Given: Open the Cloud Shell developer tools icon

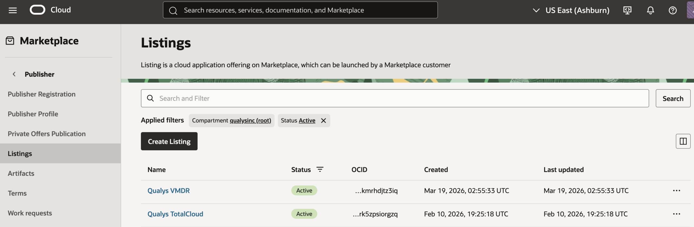Looking at the screenshot, I should point(627,10).
